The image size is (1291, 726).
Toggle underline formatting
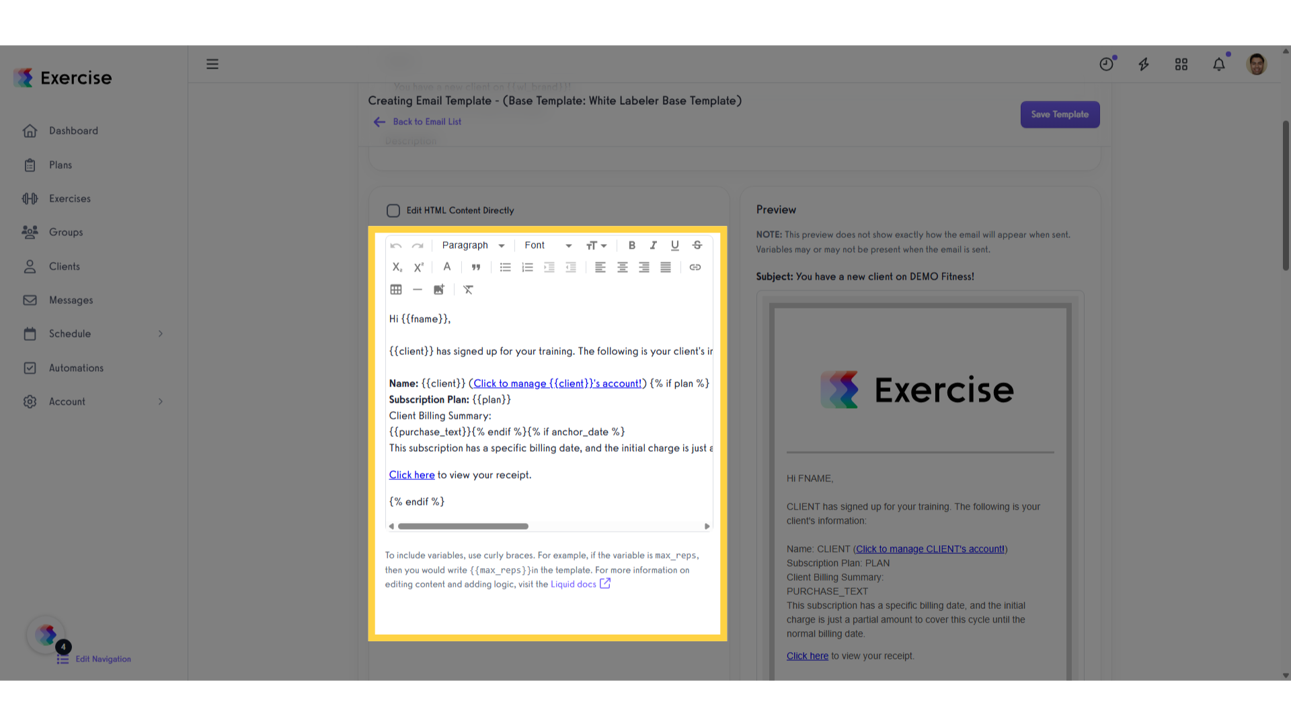tap(675, 245)
